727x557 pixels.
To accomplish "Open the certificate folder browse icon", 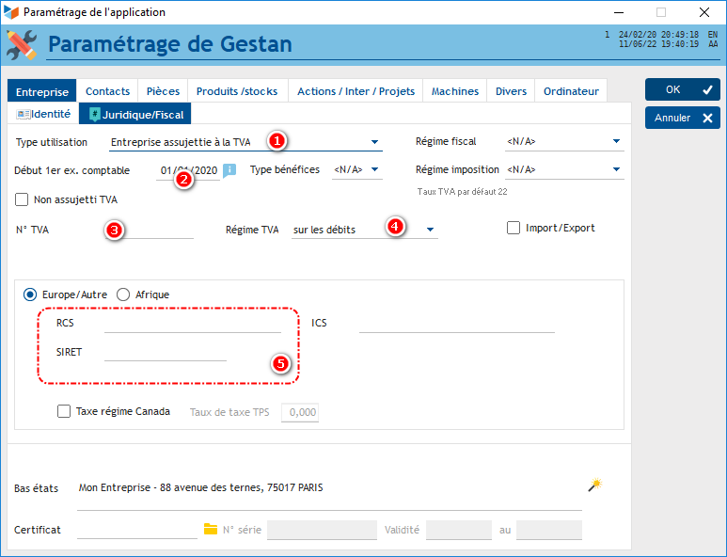I will [x=211, y=530].
